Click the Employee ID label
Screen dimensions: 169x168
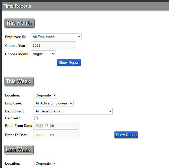click(16, 37)
